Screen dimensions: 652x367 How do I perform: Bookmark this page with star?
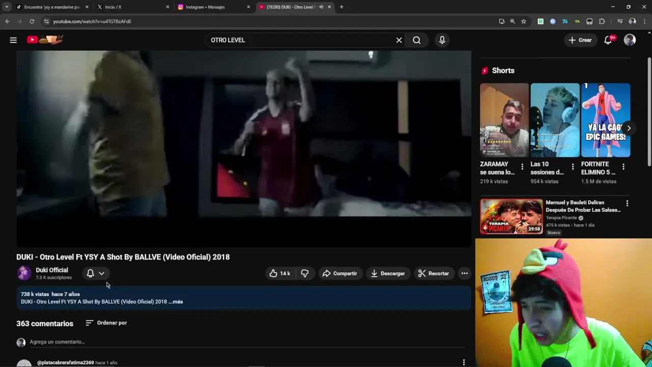tap(523, 21)
